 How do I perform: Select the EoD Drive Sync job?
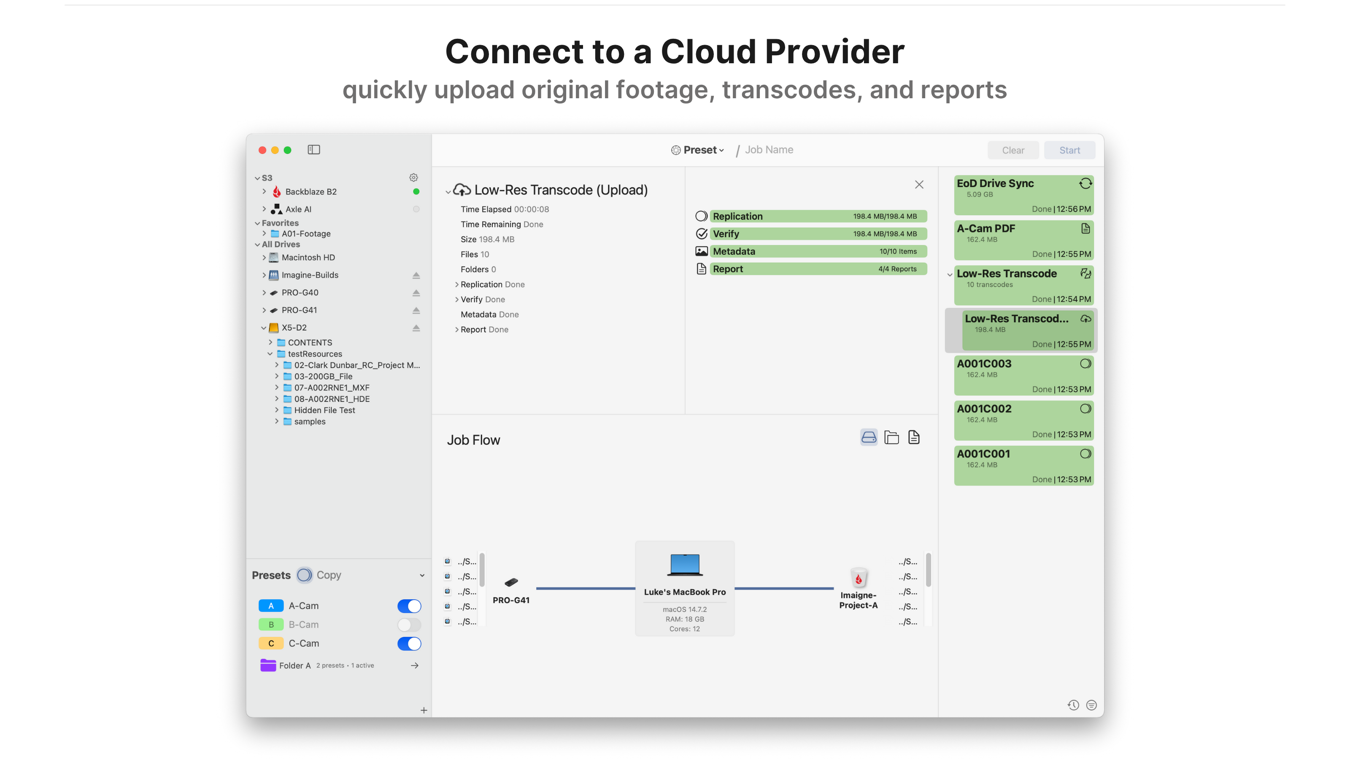(1023, 195)
